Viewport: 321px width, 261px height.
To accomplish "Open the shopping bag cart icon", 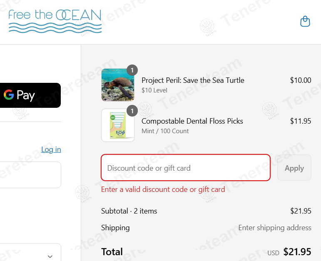I will (305, 21).
